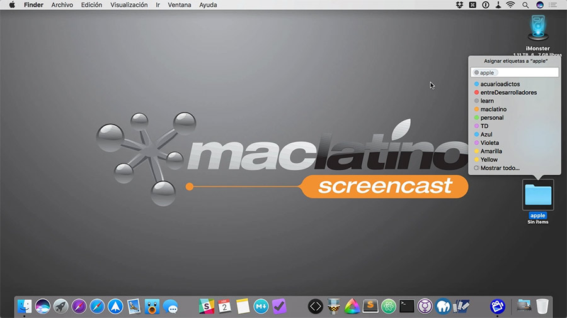Open the folder stack in the Dock
The width and height of the screenshot is (567, 318).
[524, 307]
